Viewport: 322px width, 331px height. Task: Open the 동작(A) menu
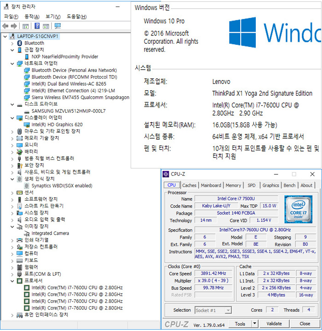click(x=32, y=17)
